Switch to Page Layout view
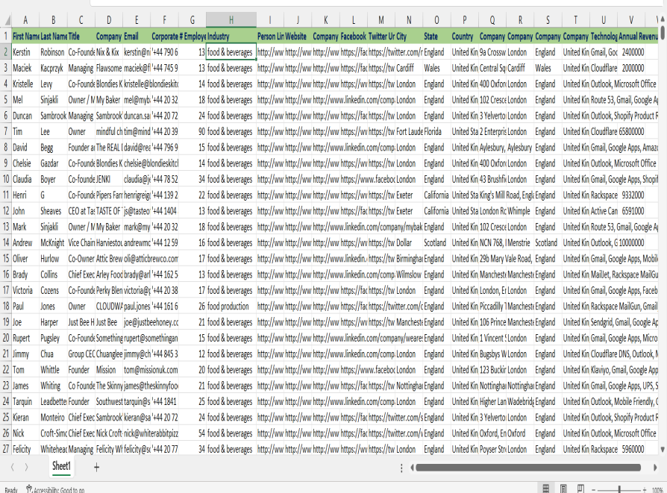 pyautogui.click(x=563, y=489)
